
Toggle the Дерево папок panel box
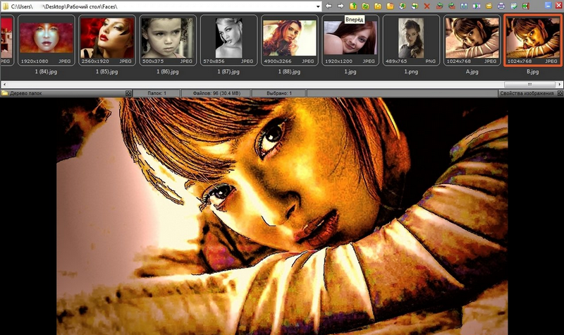point(128,93)
